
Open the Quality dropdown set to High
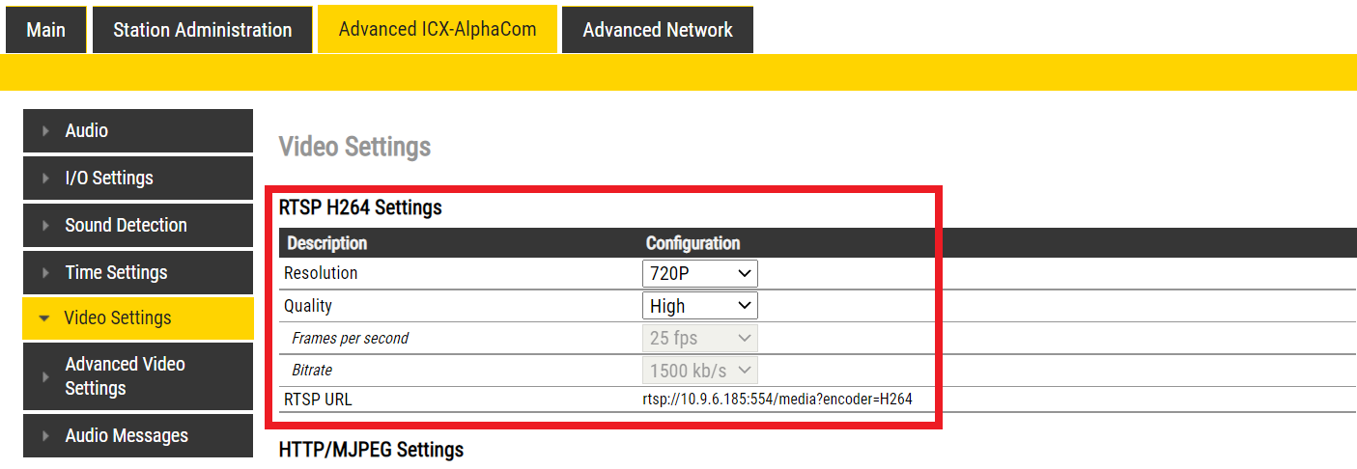pos(699,306)
